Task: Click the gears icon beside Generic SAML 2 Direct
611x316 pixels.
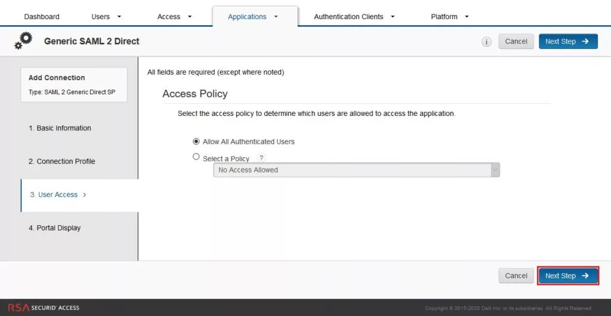Action: click(23, 41)
